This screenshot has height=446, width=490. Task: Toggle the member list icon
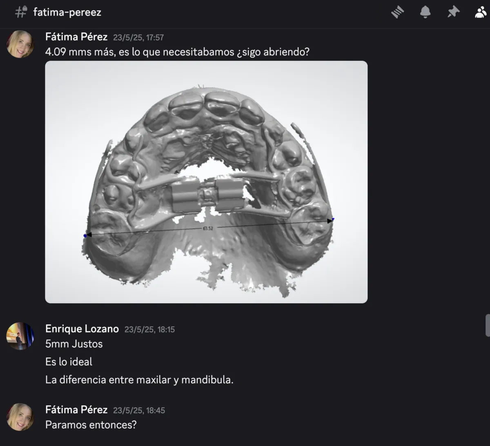(x=481, y=12)
